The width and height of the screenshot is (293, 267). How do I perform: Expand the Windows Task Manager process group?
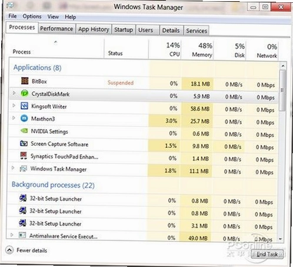tap(13, 168)
